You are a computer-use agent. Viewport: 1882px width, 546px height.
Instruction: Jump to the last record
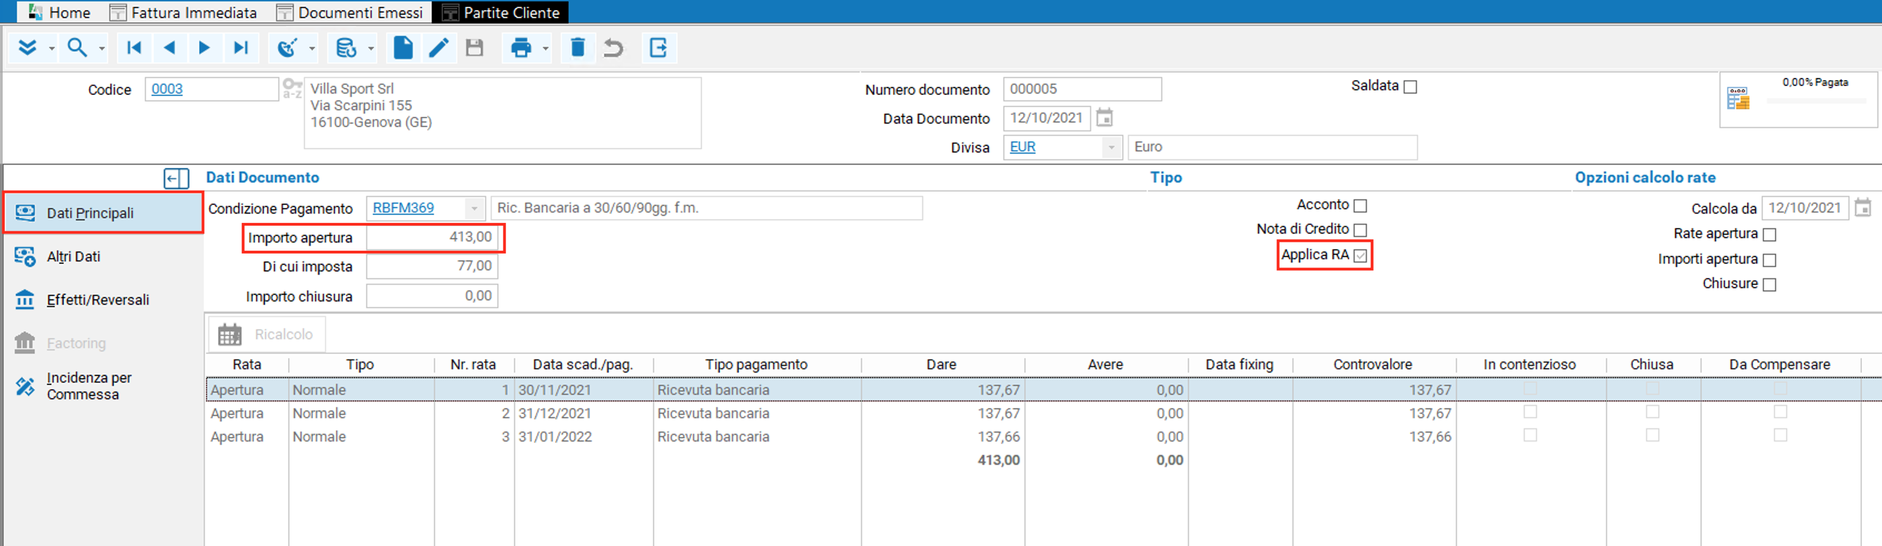240,48
